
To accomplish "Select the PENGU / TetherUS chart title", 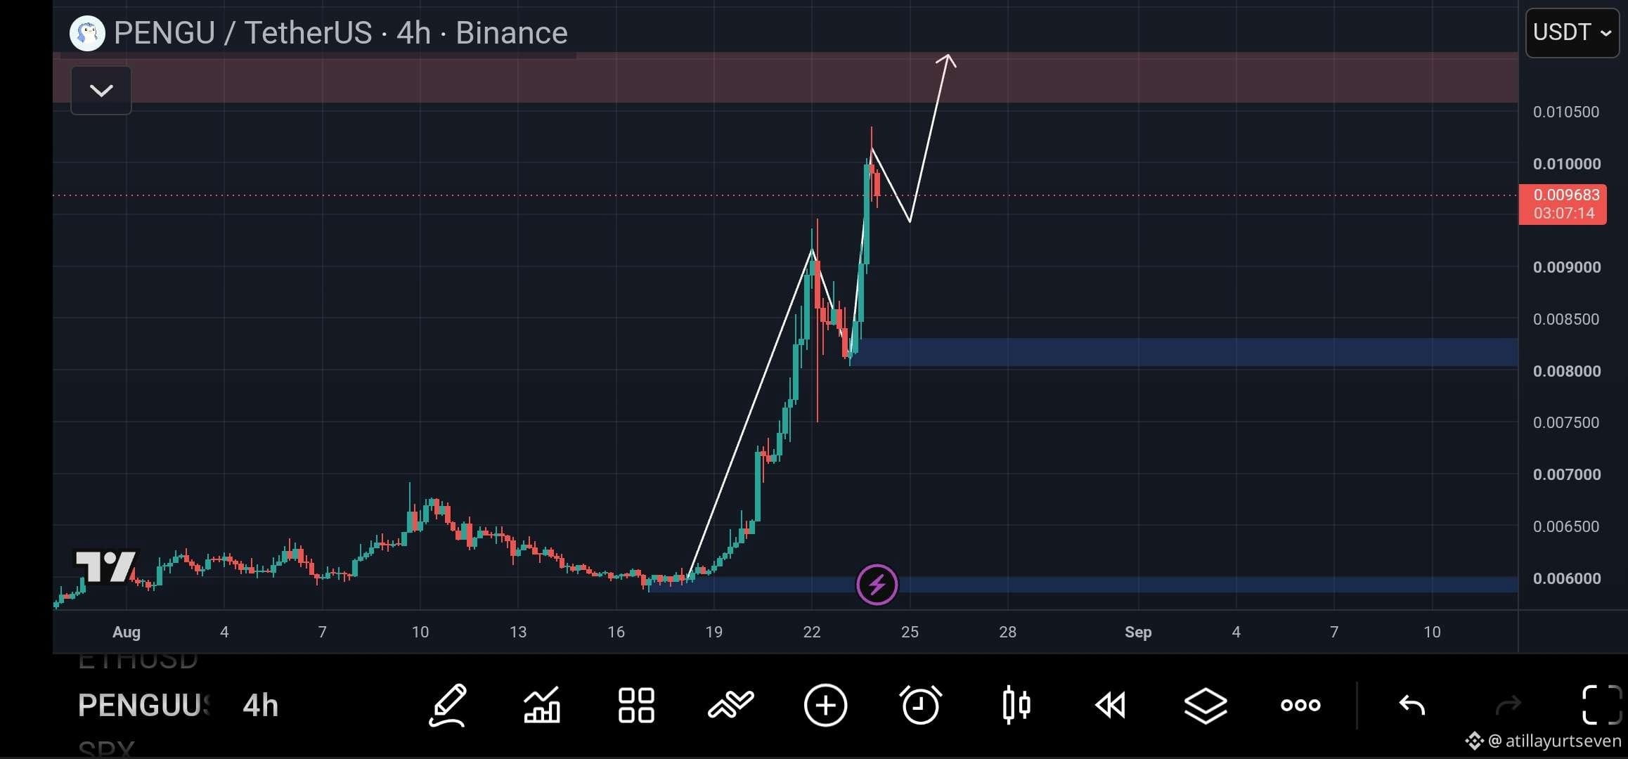I will (x=341, y=33).
